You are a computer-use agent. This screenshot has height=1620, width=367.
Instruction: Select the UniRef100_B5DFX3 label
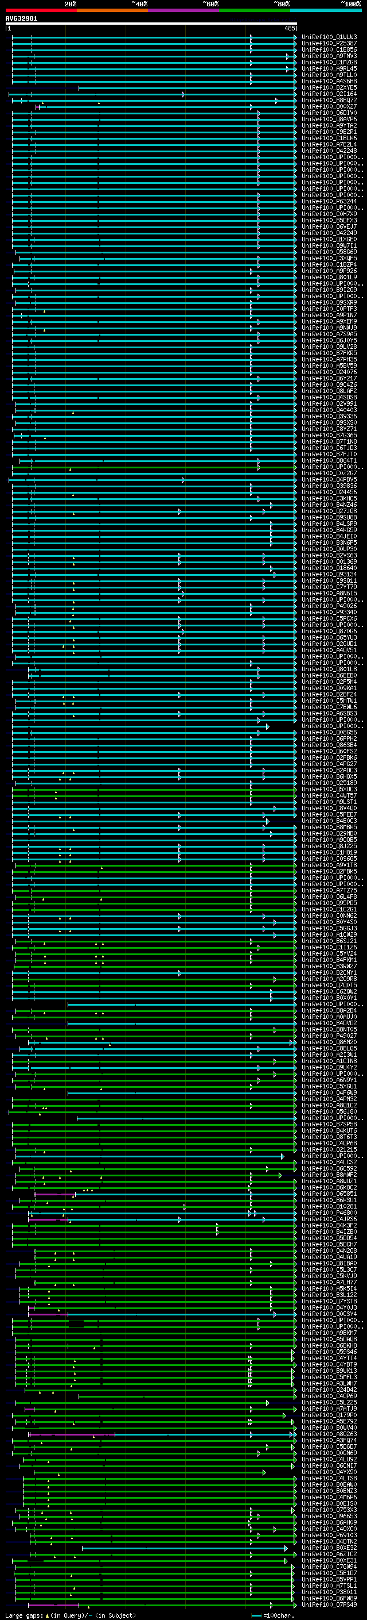(x=329, y=220)
